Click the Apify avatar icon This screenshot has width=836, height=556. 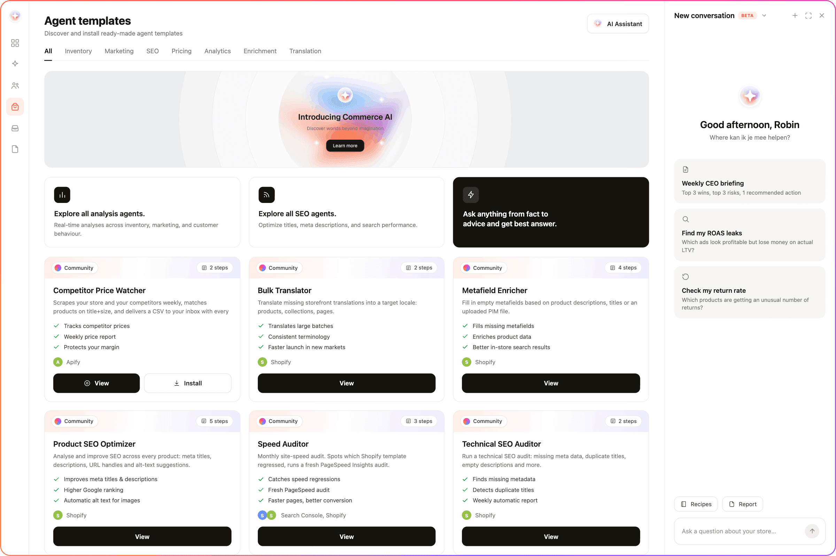point(58,362)
